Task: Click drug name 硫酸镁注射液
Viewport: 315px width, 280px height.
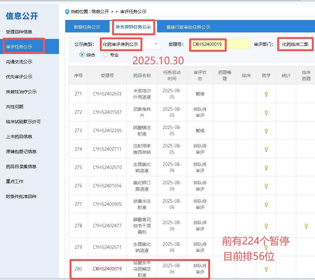Action: tap(142, 131)
